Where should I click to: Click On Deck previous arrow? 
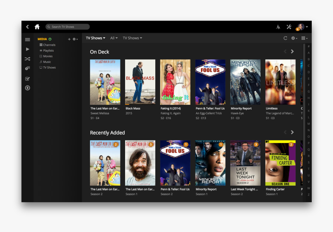[285, 52]
